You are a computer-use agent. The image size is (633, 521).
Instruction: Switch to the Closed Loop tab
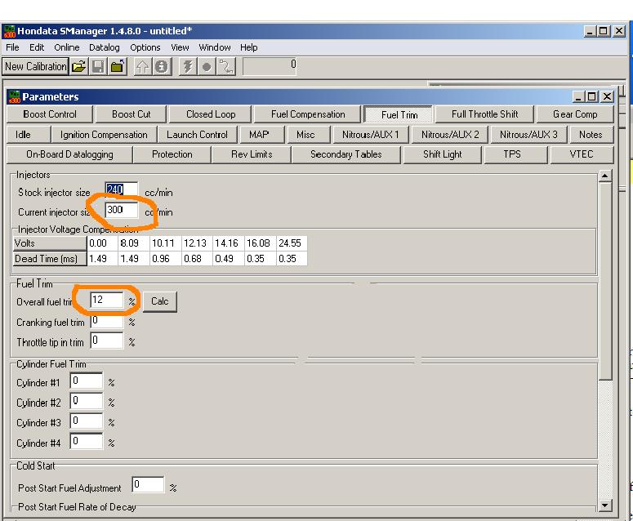click(211, 114)
